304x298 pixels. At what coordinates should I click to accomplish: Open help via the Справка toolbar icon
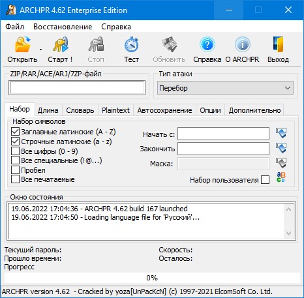tap(207, 50)
